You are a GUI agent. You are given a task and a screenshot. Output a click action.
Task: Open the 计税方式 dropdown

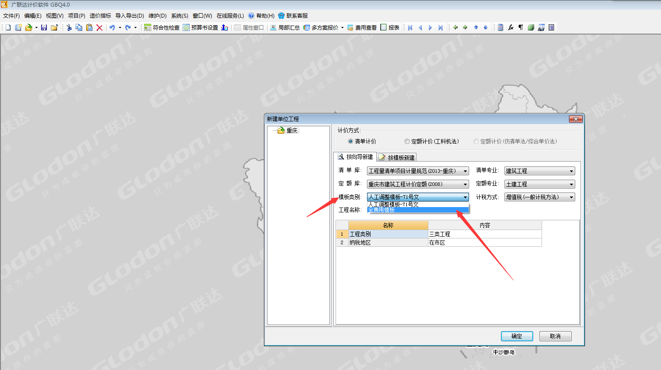coord(539,197)
